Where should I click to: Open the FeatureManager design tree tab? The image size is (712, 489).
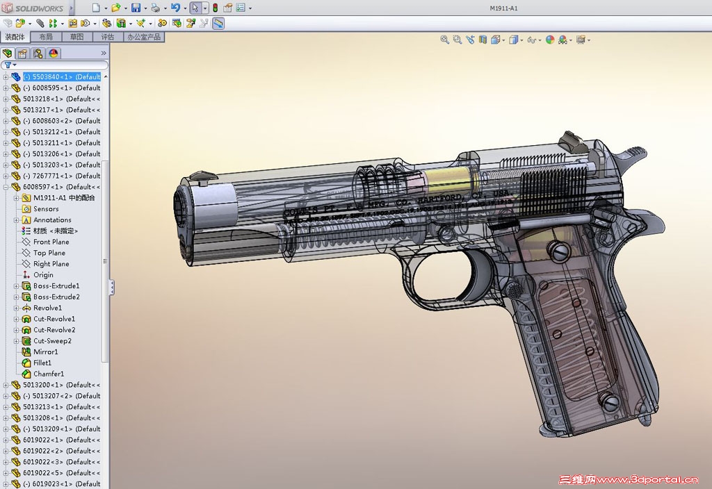pos(7,53)
